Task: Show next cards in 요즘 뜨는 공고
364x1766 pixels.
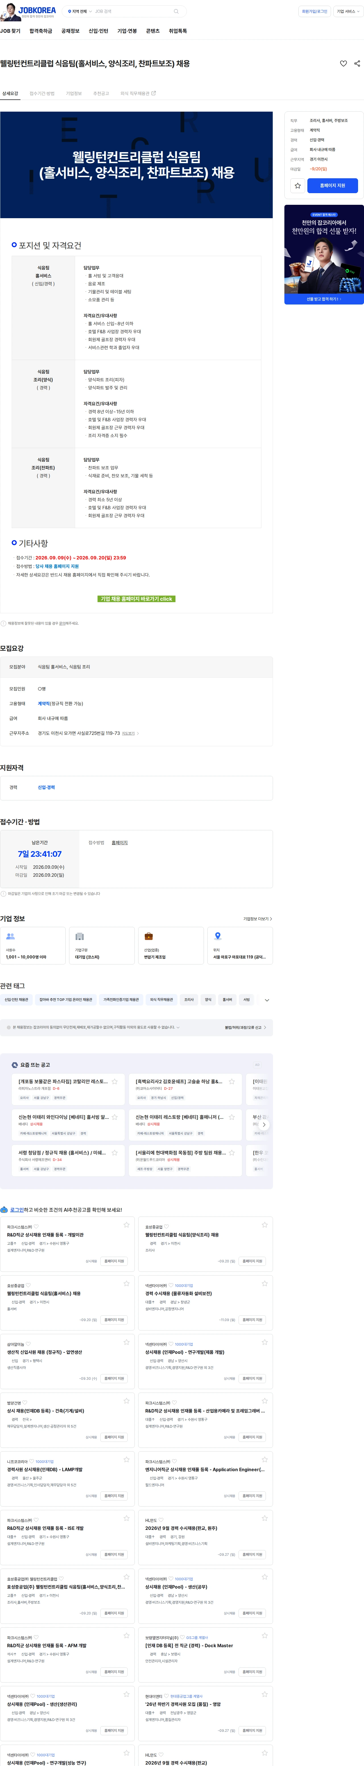Action: click(264, 1125)
